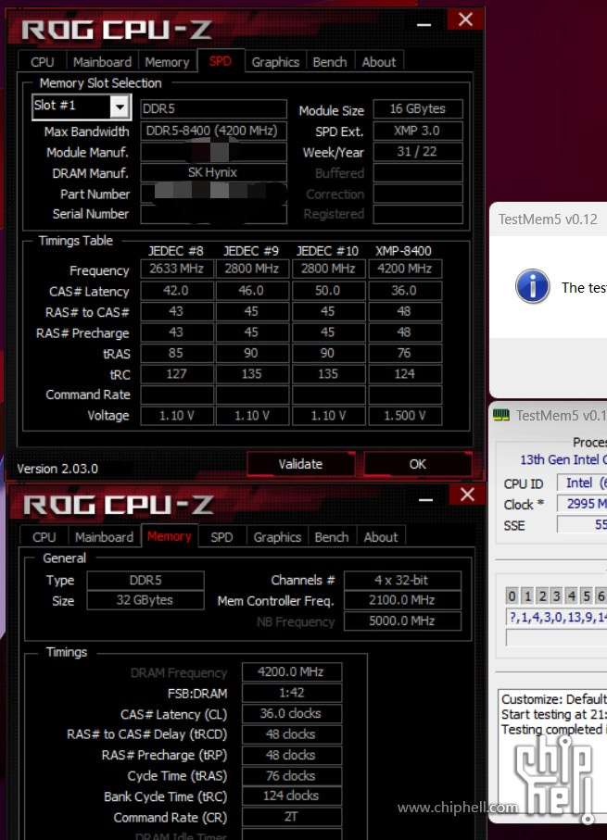Click the Mem Controller Freq. value 2100.0 MHz

402,600
